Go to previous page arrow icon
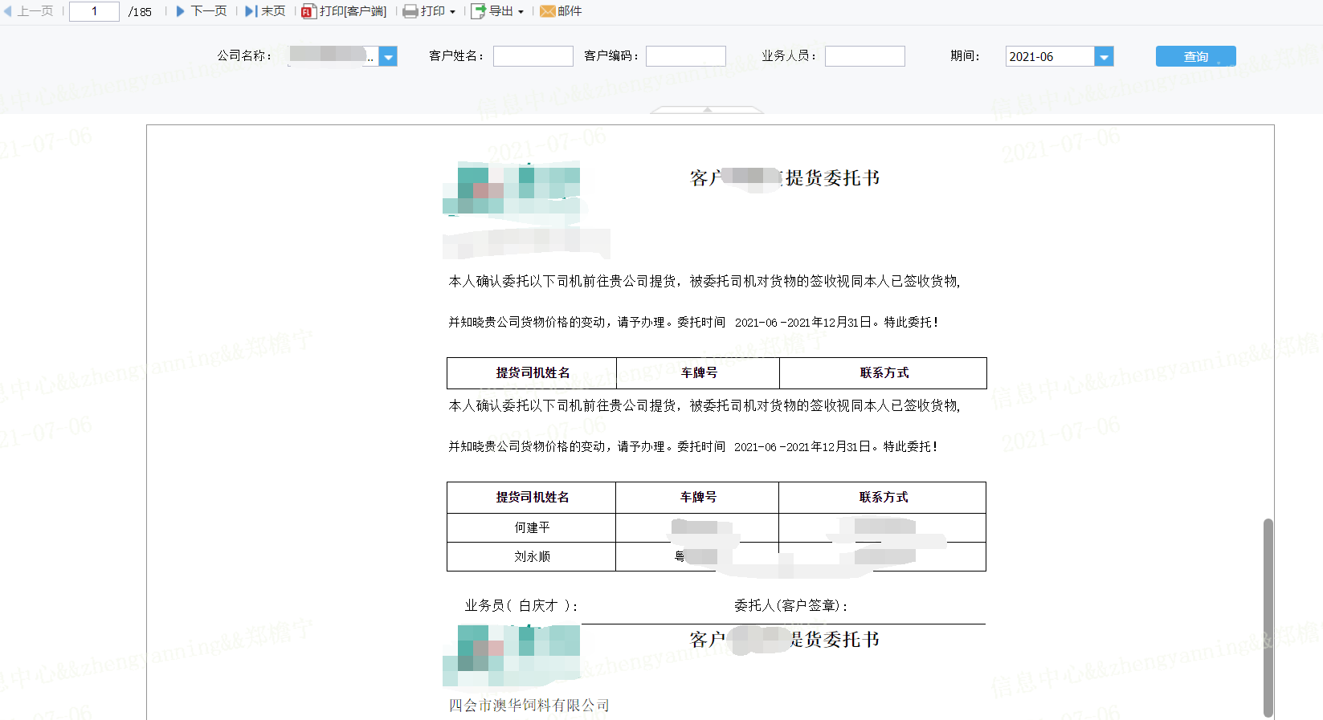This screenshot has width=1323, height=720. pyautogui.click(x=8, y=11)
